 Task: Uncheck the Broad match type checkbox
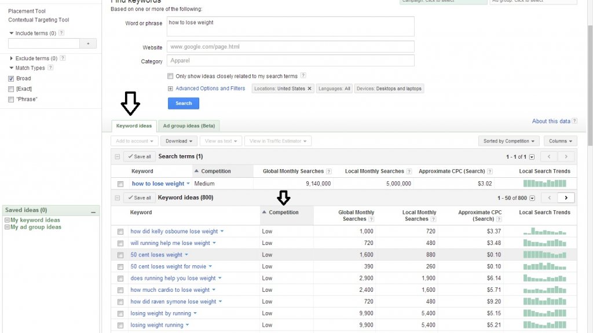point(11,79)
